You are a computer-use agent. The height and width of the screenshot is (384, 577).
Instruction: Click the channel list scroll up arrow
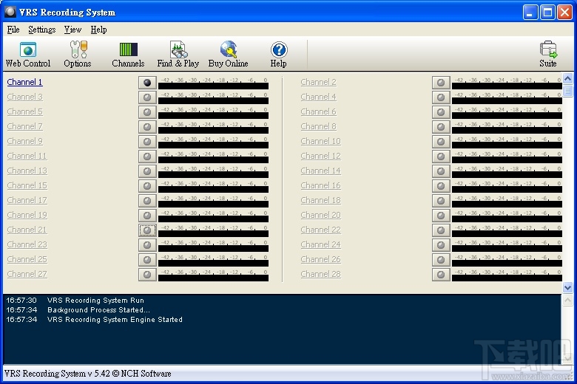567,78
